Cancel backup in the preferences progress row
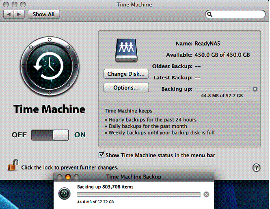Screen dimensions: 270x209 pyautogui.click(x=255, y=89)
